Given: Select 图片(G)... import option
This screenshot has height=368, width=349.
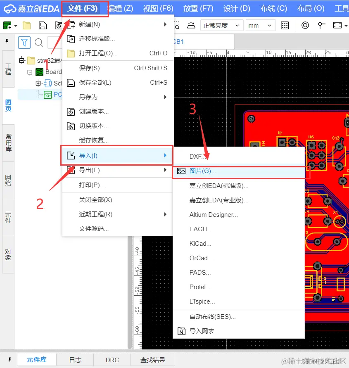Looking at the screenshot, I should point(239,171).
